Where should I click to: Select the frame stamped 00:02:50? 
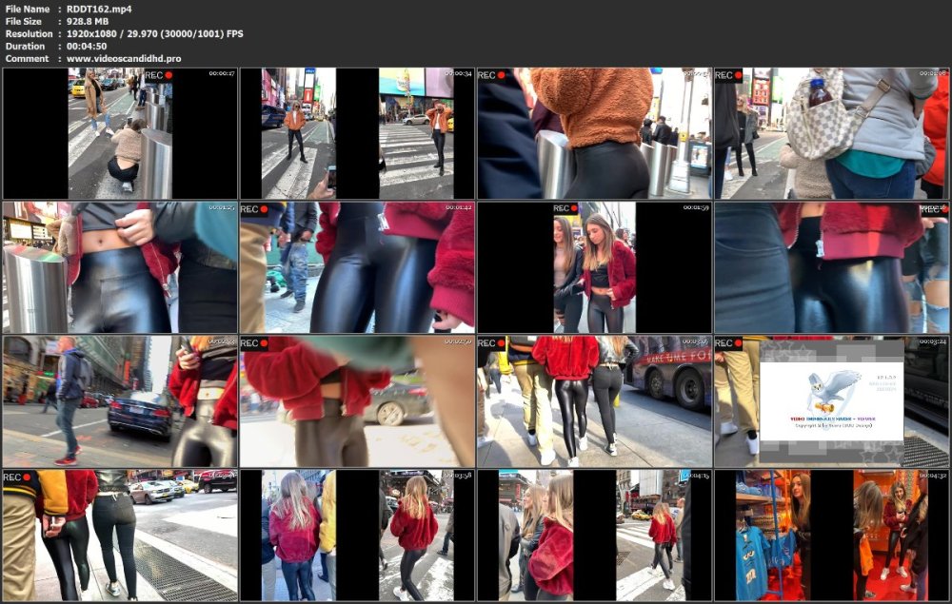point(357,401)
